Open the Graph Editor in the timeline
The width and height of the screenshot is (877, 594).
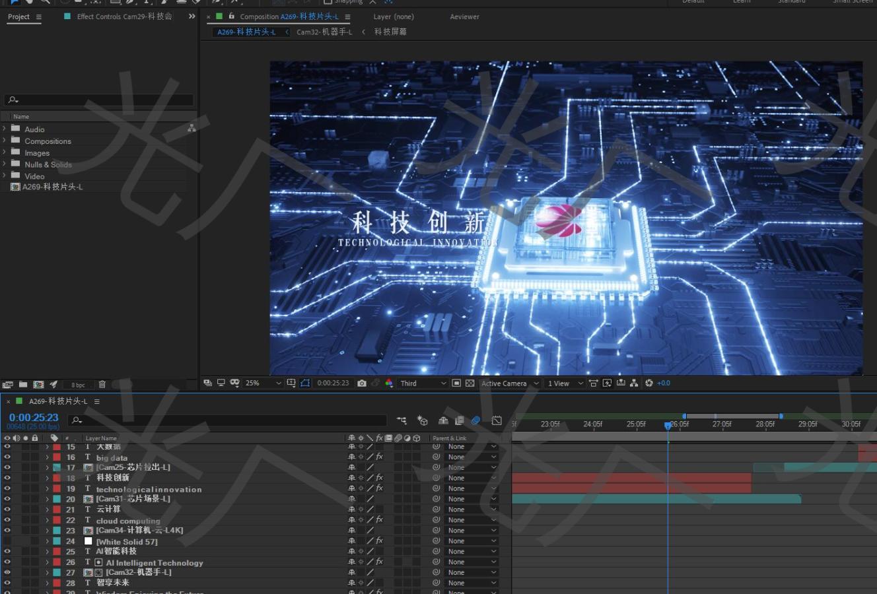pos(496,420)
